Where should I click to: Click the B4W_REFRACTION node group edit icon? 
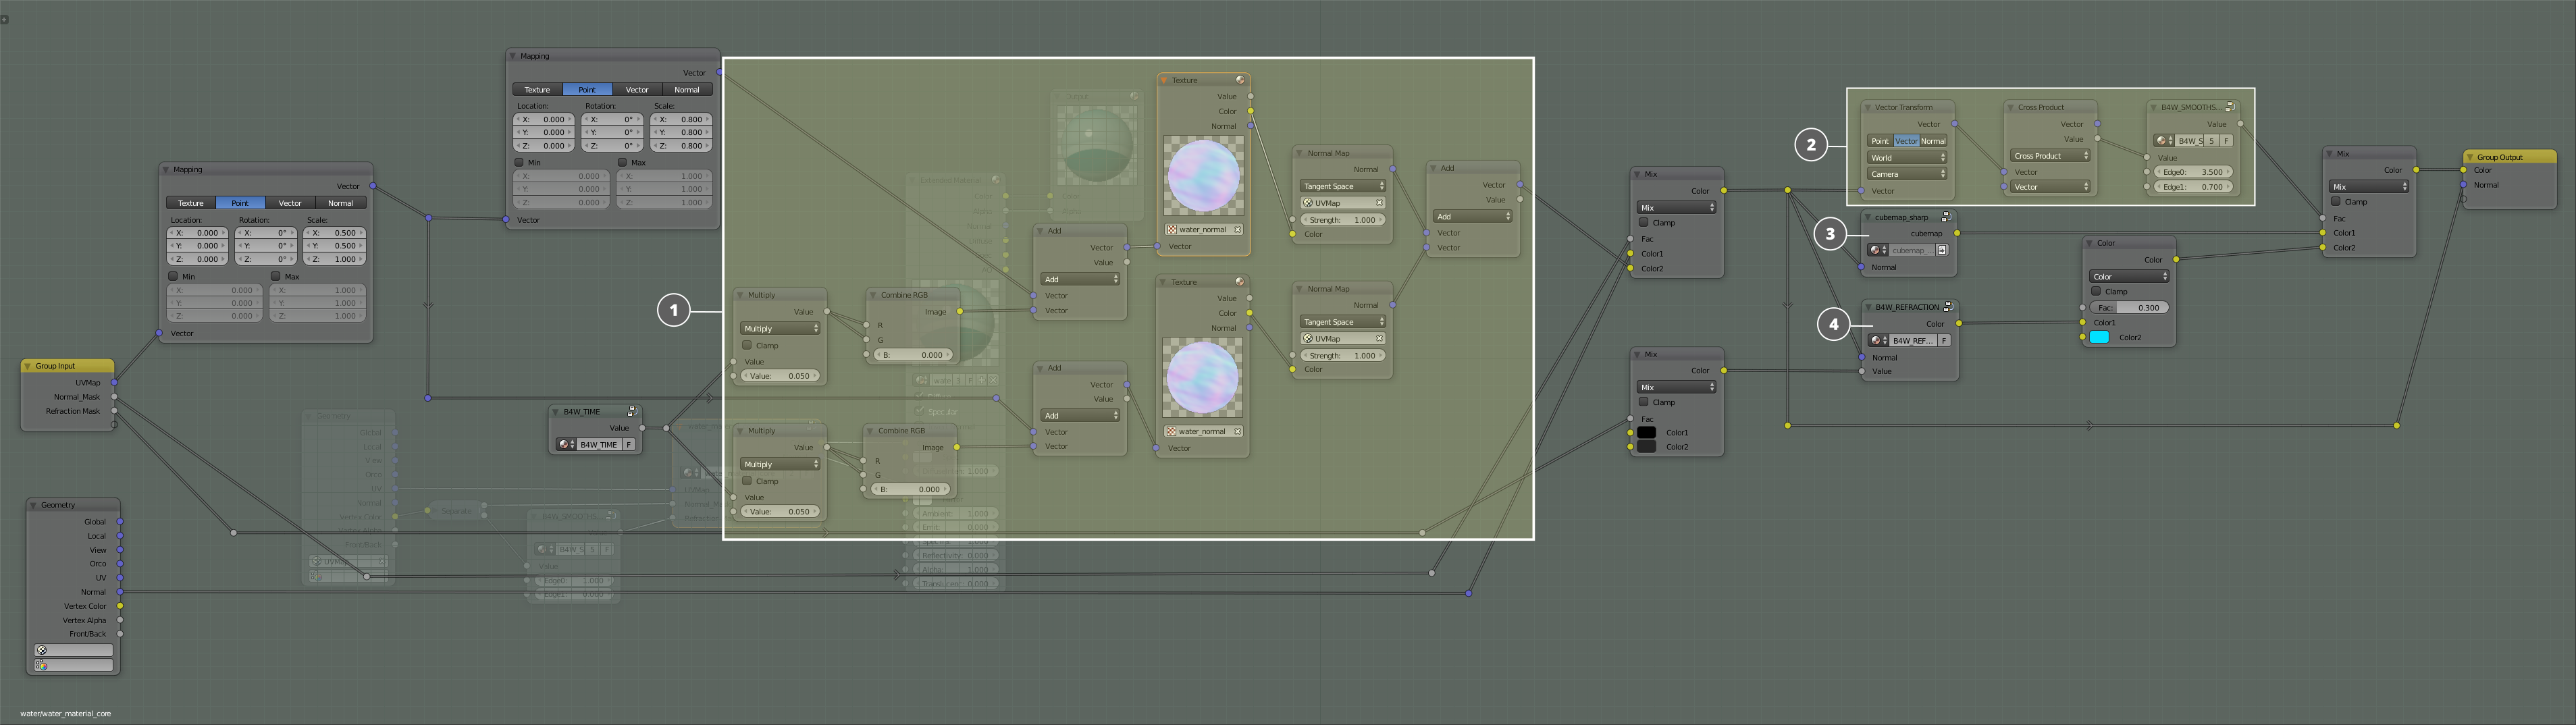[1948, 307]
